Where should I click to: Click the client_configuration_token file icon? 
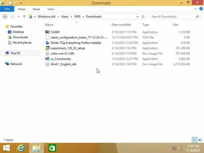47,37
